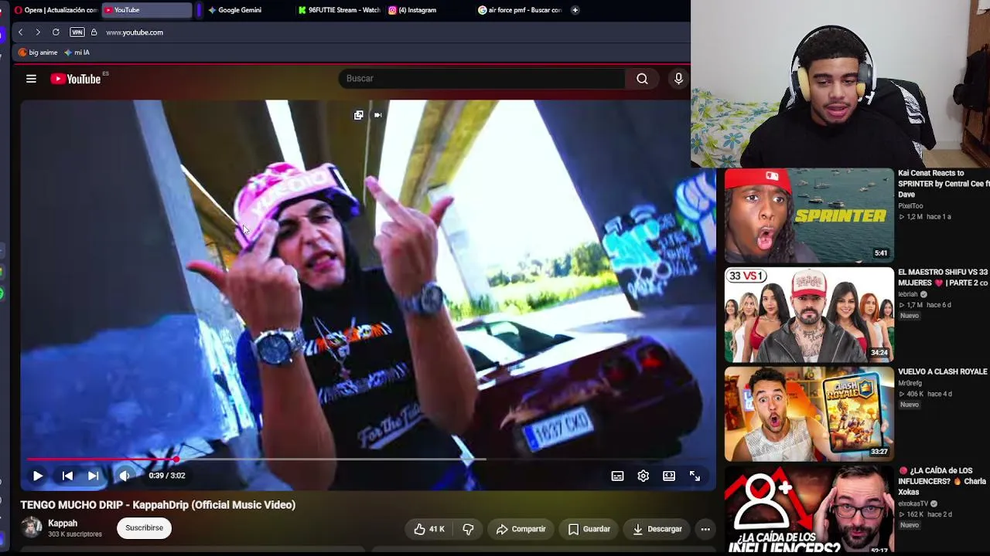The height and width of the screenshot is (556, 990).
Task: Switch to the 96FUTTIE Stream tab
Action: pos(340,10)
